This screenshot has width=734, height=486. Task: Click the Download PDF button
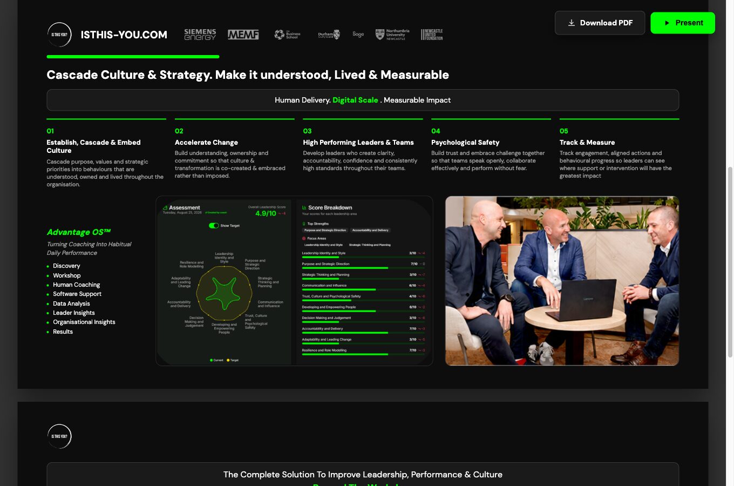[600, 23]
